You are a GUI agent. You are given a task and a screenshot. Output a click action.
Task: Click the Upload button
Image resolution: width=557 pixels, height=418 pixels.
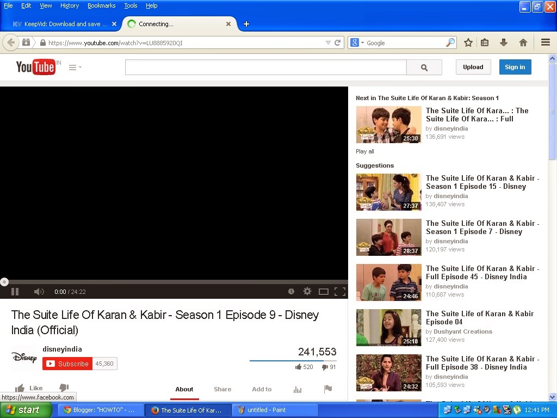click(x=473, y=67)
